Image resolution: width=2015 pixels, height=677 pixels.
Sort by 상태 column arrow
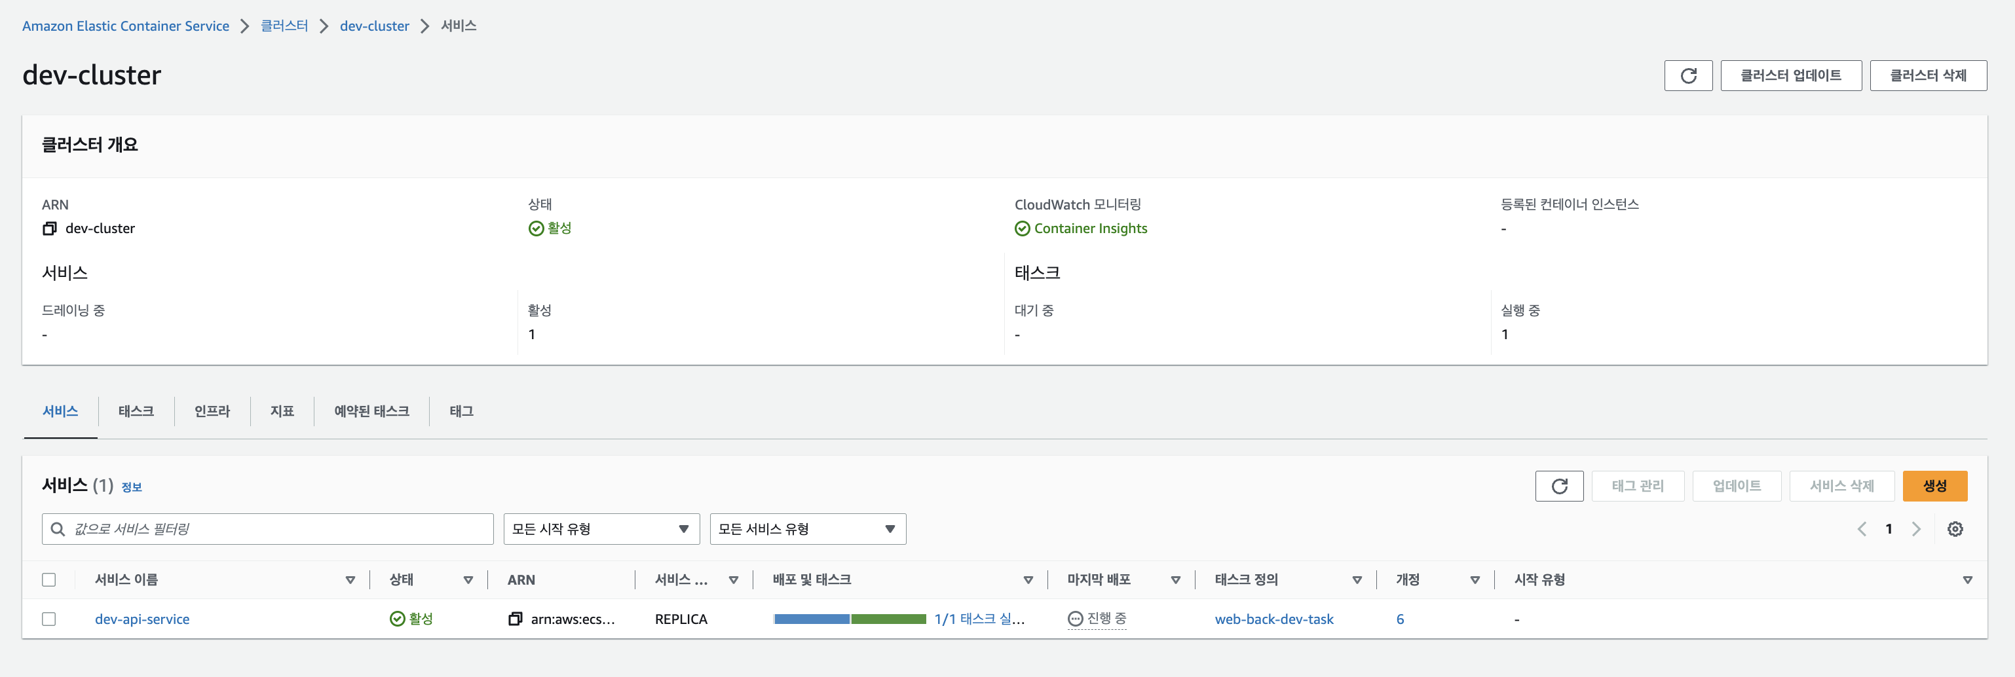[x=468, y=580]
